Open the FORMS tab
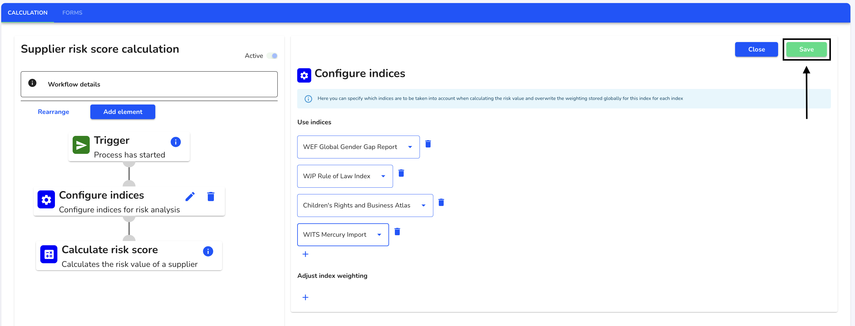 (72, 12)
